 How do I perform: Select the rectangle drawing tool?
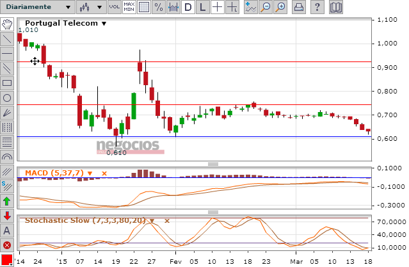(7, 83)
